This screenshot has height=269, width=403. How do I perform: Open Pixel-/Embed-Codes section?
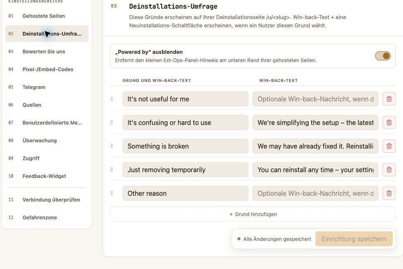tap(47, 69)
